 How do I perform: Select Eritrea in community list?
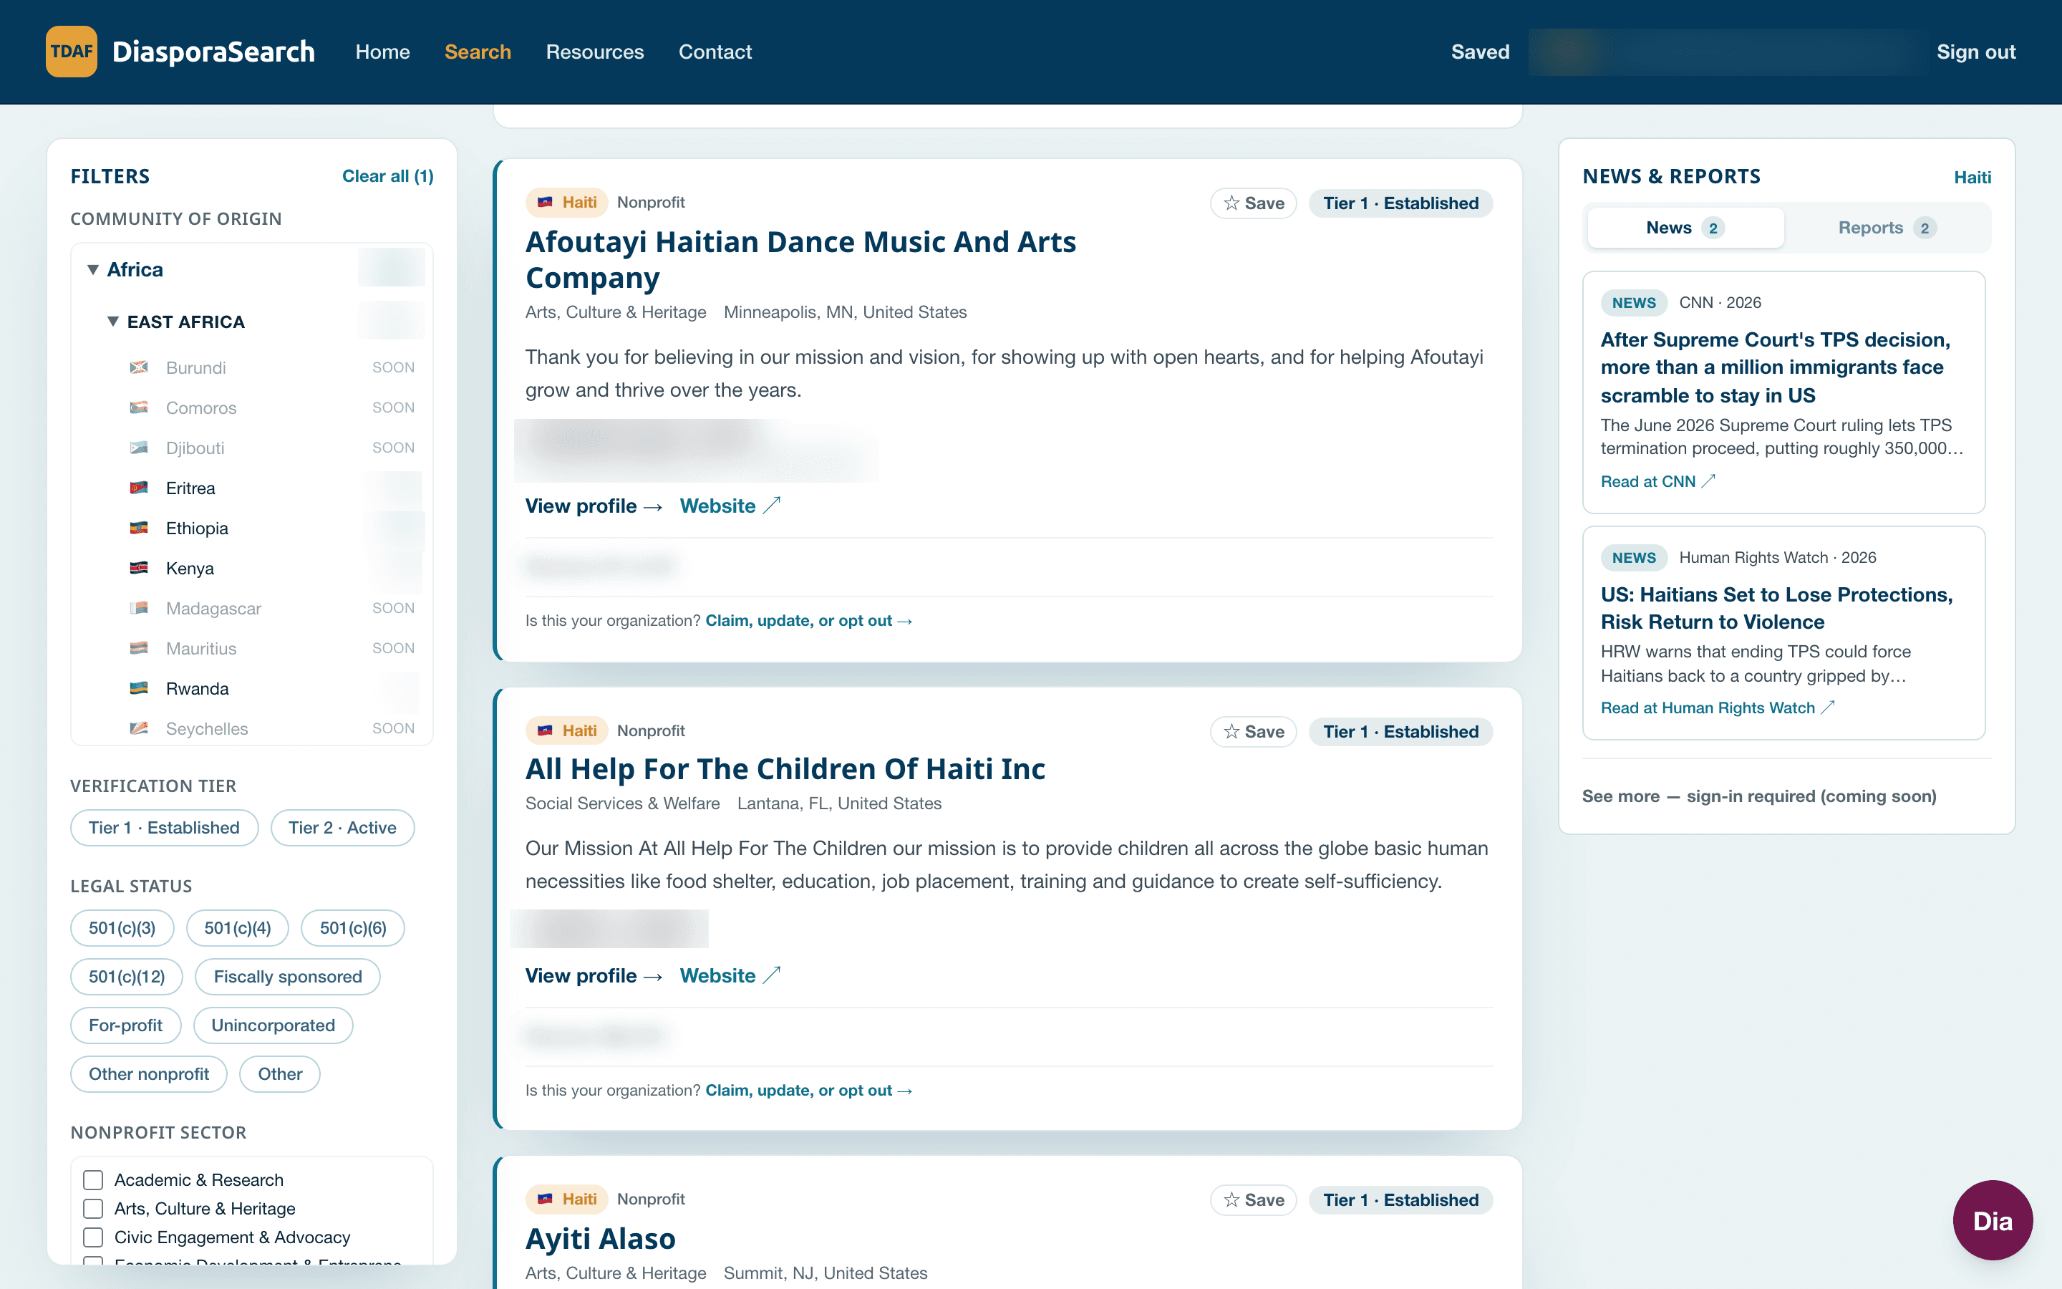[x=191, y=488]
